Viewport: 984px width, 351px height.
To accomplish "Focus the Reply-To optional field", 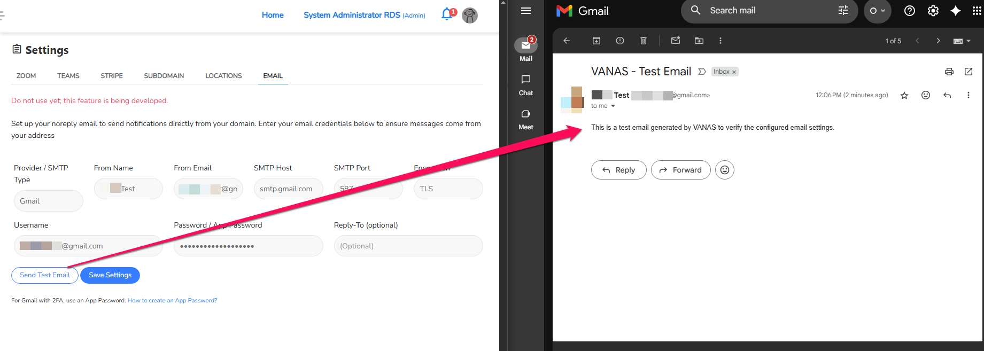I will [408, 246].
